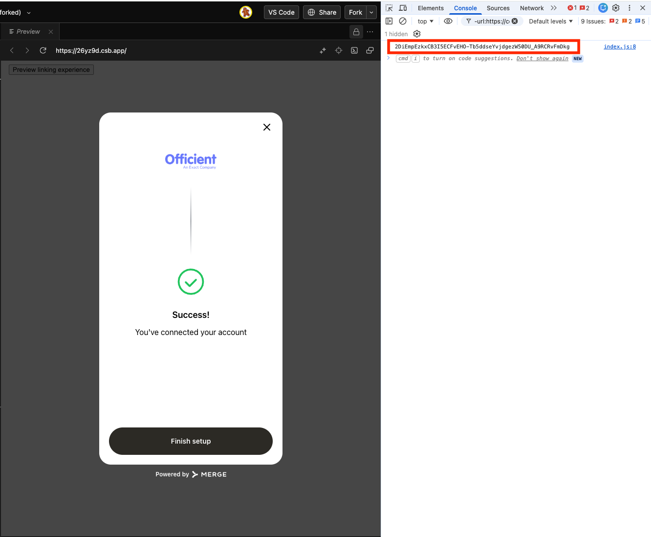Clear the url filter in console search

point(514,21)
